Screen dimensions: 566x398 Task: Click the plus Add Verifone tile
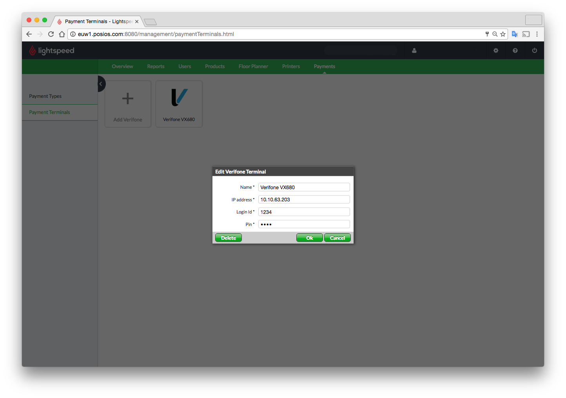tap(128, 104)
